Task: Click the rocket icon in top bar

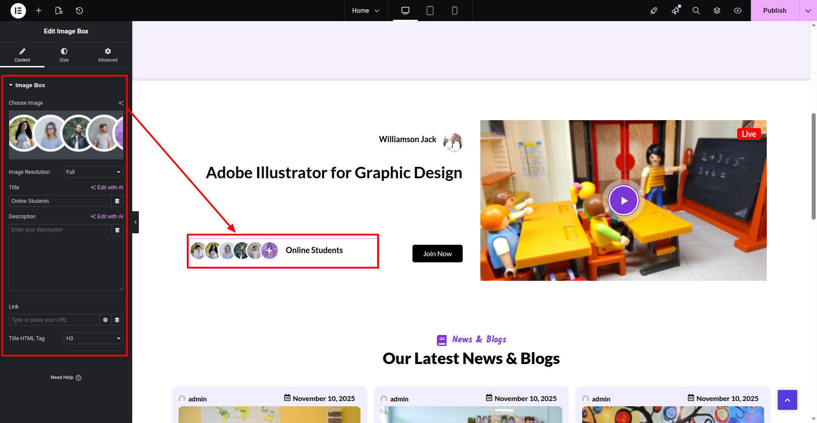Action: [654, 11]
